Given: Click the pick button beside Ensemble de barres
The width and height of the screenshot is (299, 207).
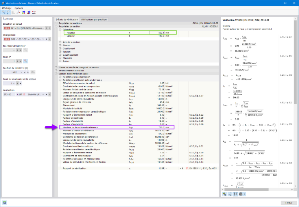Looking at the screenshot, I should click(25, 50).
